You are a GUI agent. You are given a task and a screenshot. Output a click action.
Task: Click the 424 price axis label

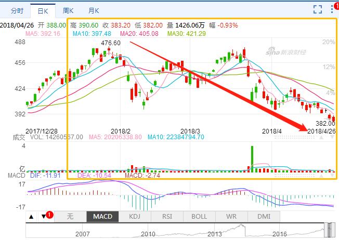click(x=20, y=89)
